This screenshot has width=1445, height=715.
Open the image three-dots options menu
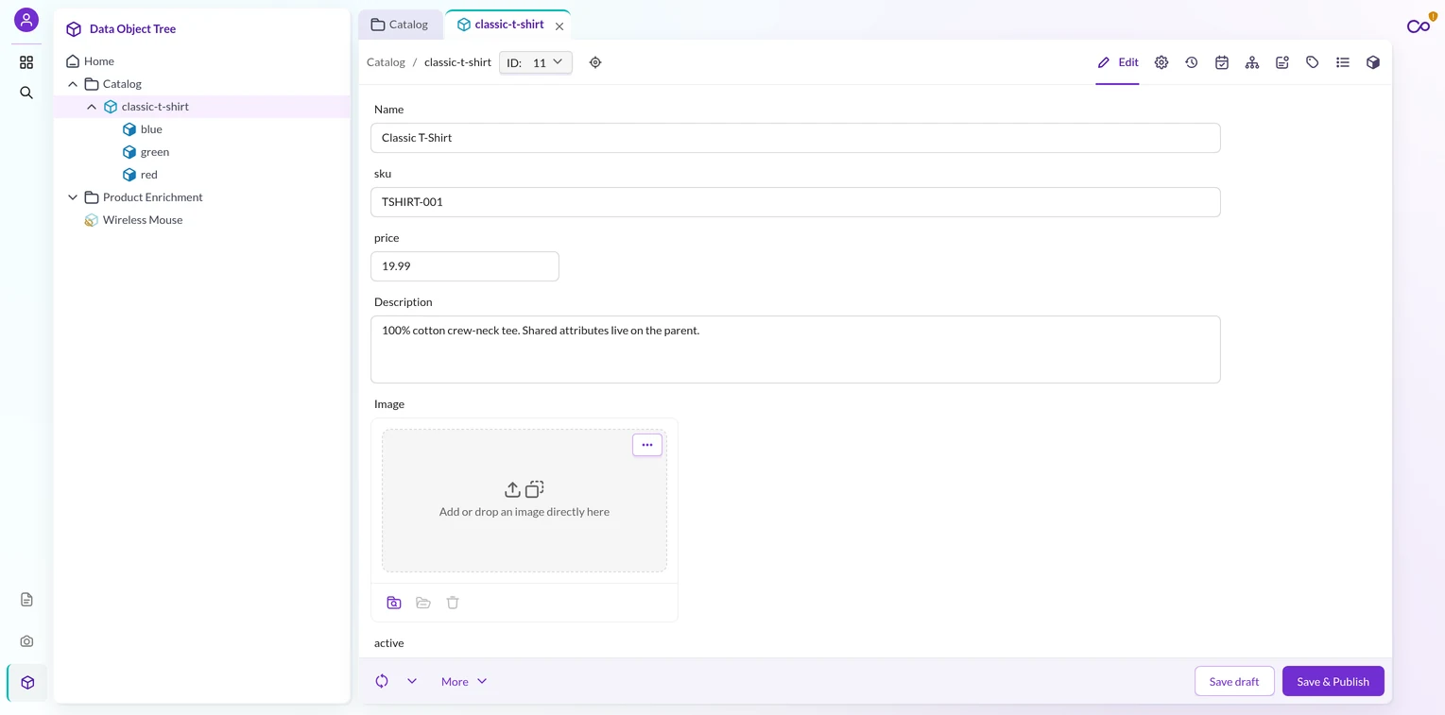647,445
